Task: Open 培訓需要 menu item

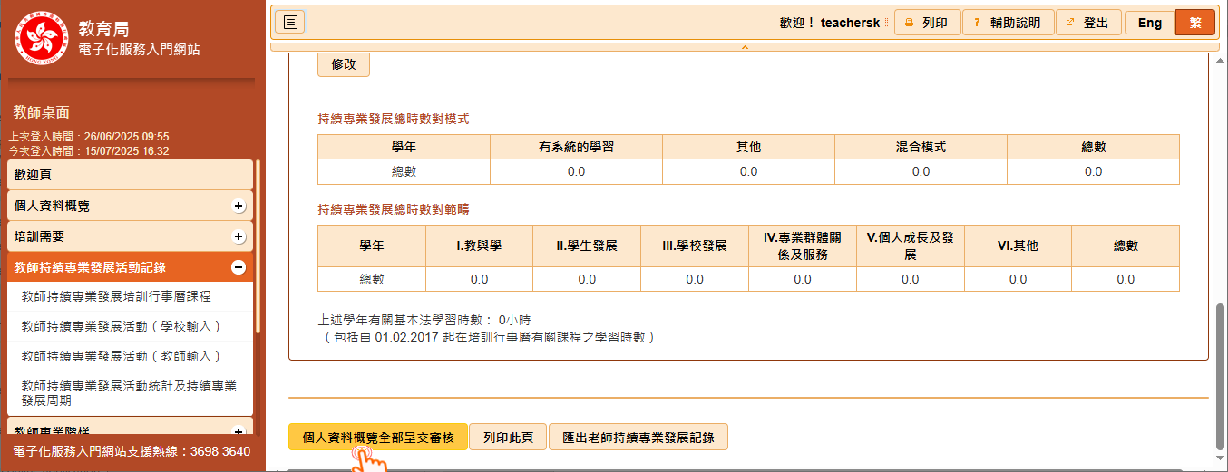Action: [130, 236]
